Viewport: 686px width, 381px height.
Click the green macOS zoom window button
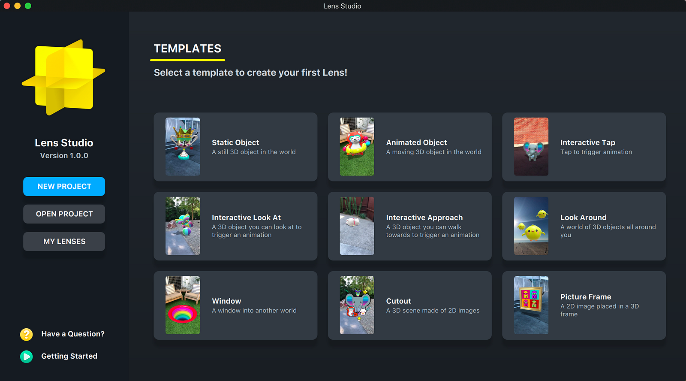[28, 6]
